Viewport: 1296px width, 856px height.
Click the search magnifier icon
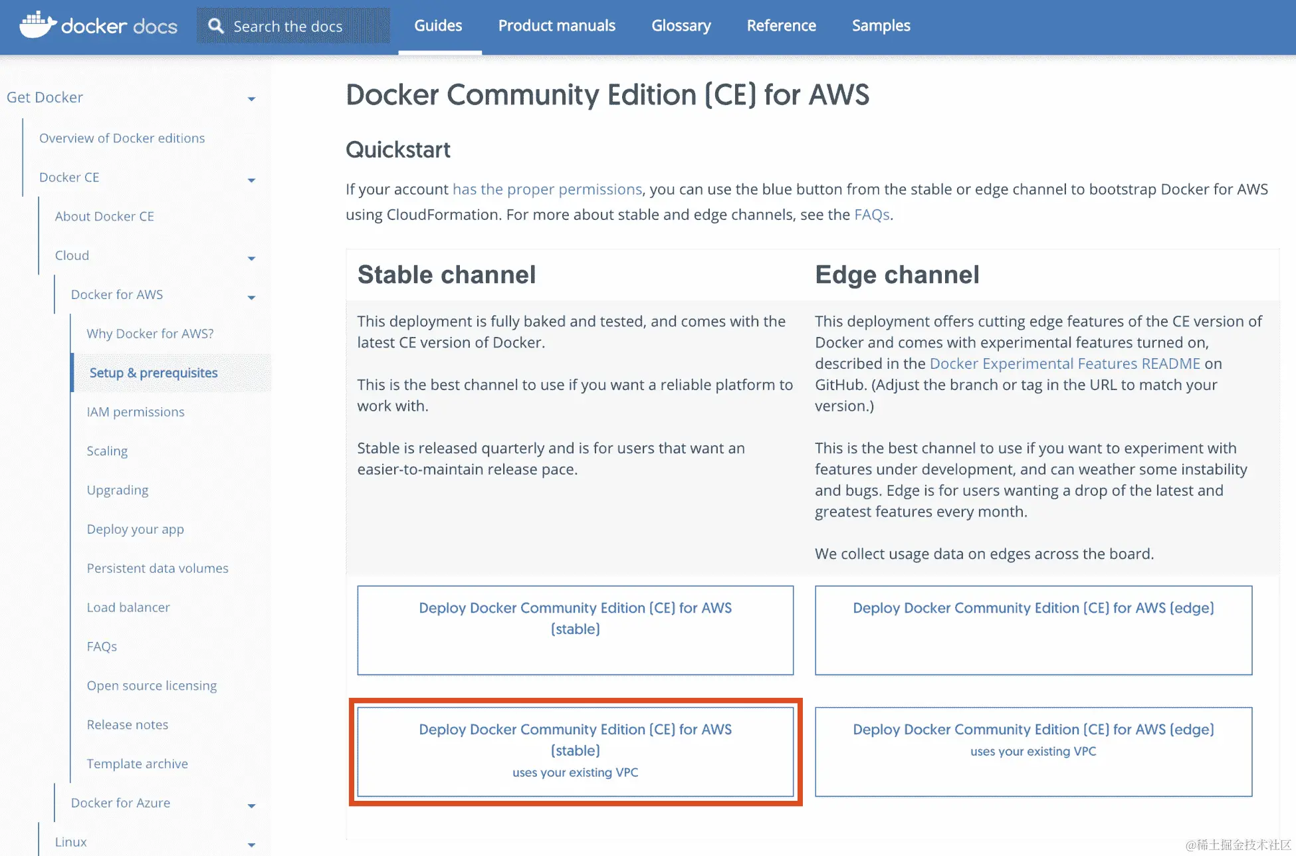[216, 26]
